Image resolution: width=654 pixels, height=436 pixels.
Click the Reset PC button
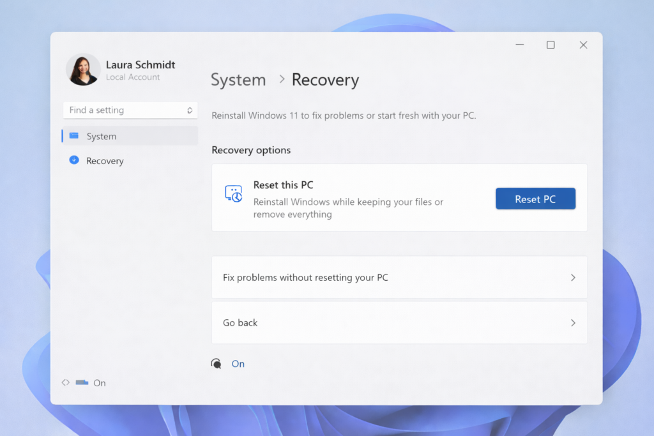[x=536, y=199]
